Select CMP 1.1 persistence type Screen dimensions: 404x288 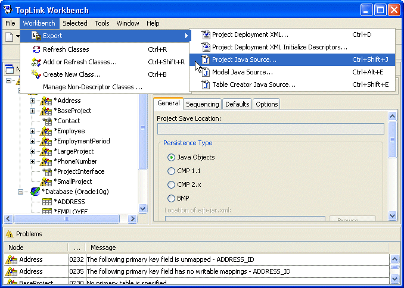pyautogui.click(x=171, y=171)
